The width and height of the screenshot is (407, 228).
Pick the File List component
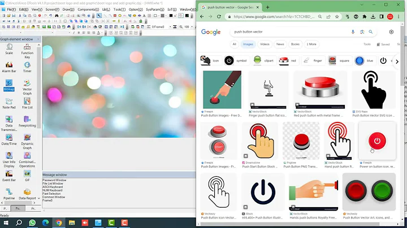pyautogui.click(x=27, y=103)
